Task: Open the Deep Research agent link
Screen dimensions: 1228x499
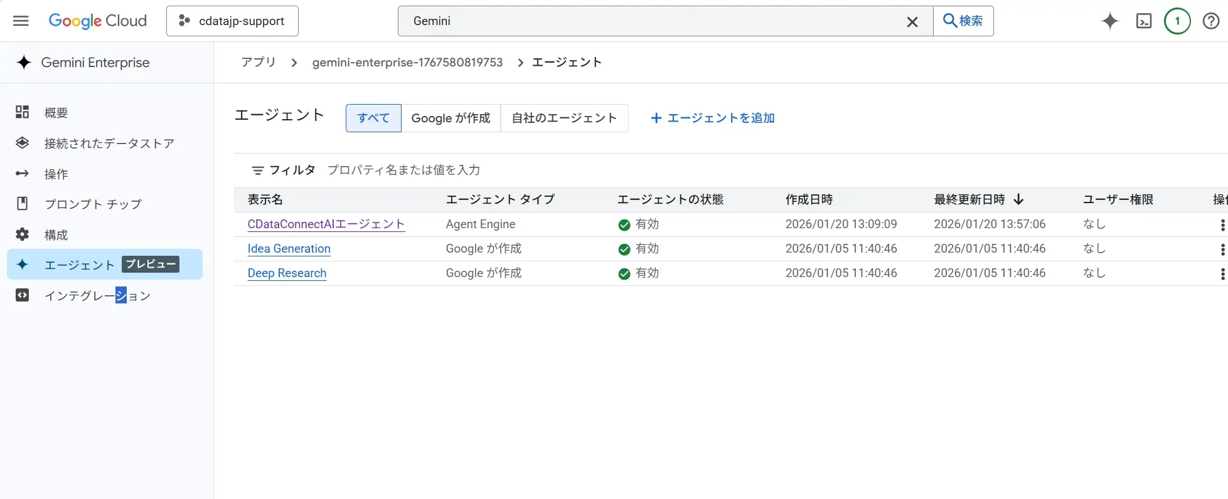Action: click(287, 273)
